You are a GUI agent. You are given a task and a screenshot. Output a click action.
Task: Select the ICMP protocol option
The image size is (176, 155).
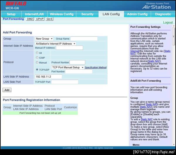37,58
